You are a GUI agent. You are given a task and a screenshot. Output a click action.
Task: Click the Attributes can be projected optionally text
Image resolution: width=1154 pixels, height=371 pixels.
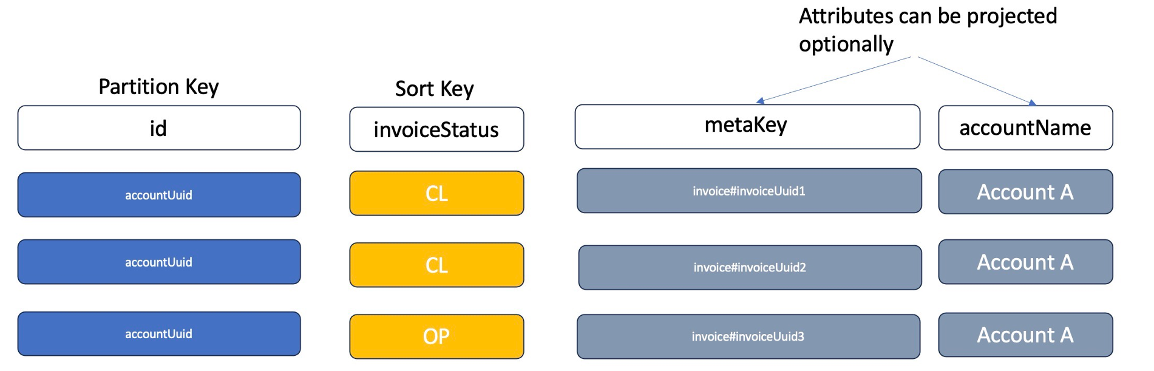pos(928,30)
